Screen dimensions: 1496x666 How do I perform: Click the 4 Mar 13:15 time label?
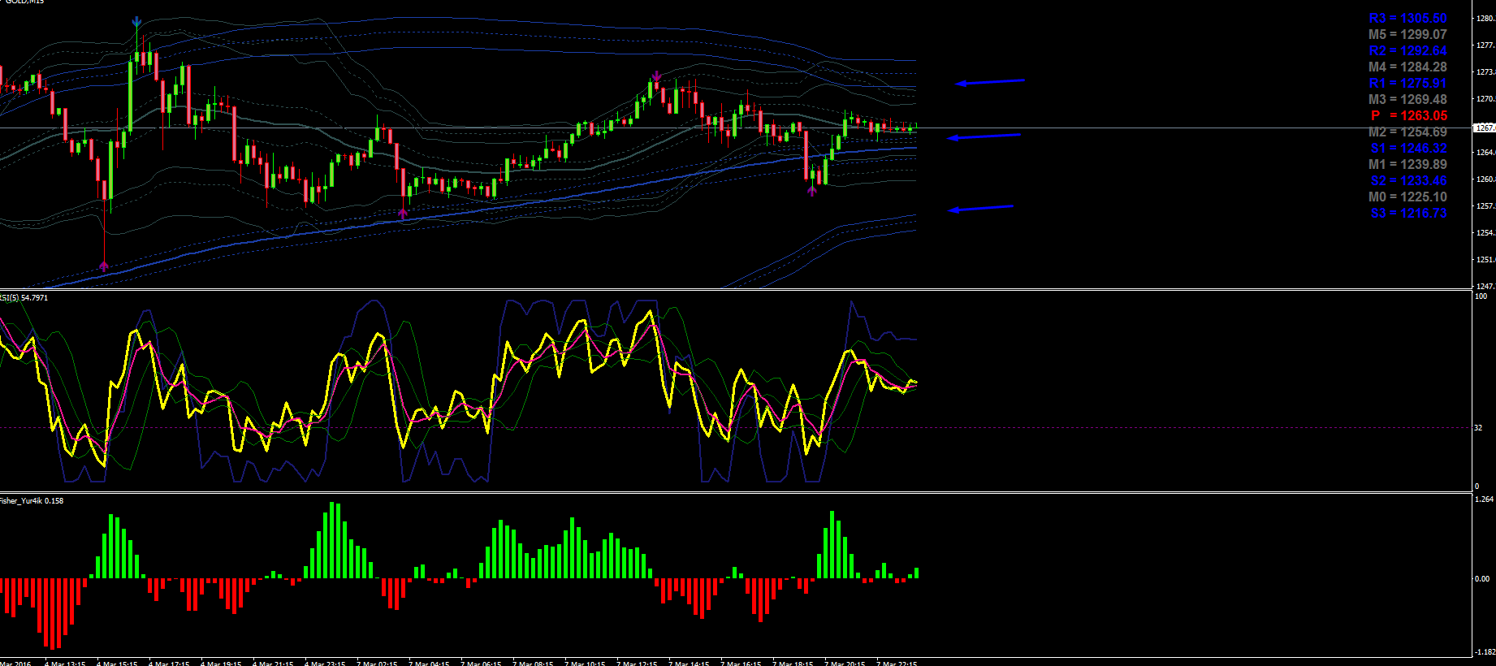pos(66,663)
